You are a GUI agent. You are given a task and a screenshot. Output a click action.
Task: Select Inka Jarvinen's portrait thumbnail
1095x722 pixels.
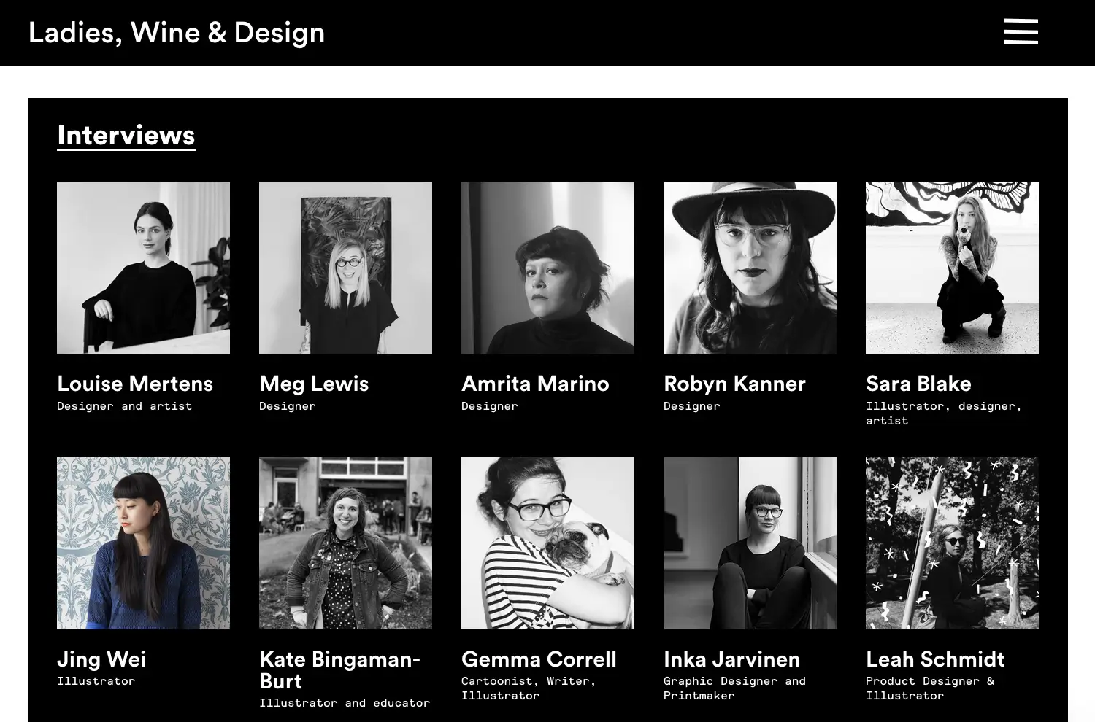[750, 543]
